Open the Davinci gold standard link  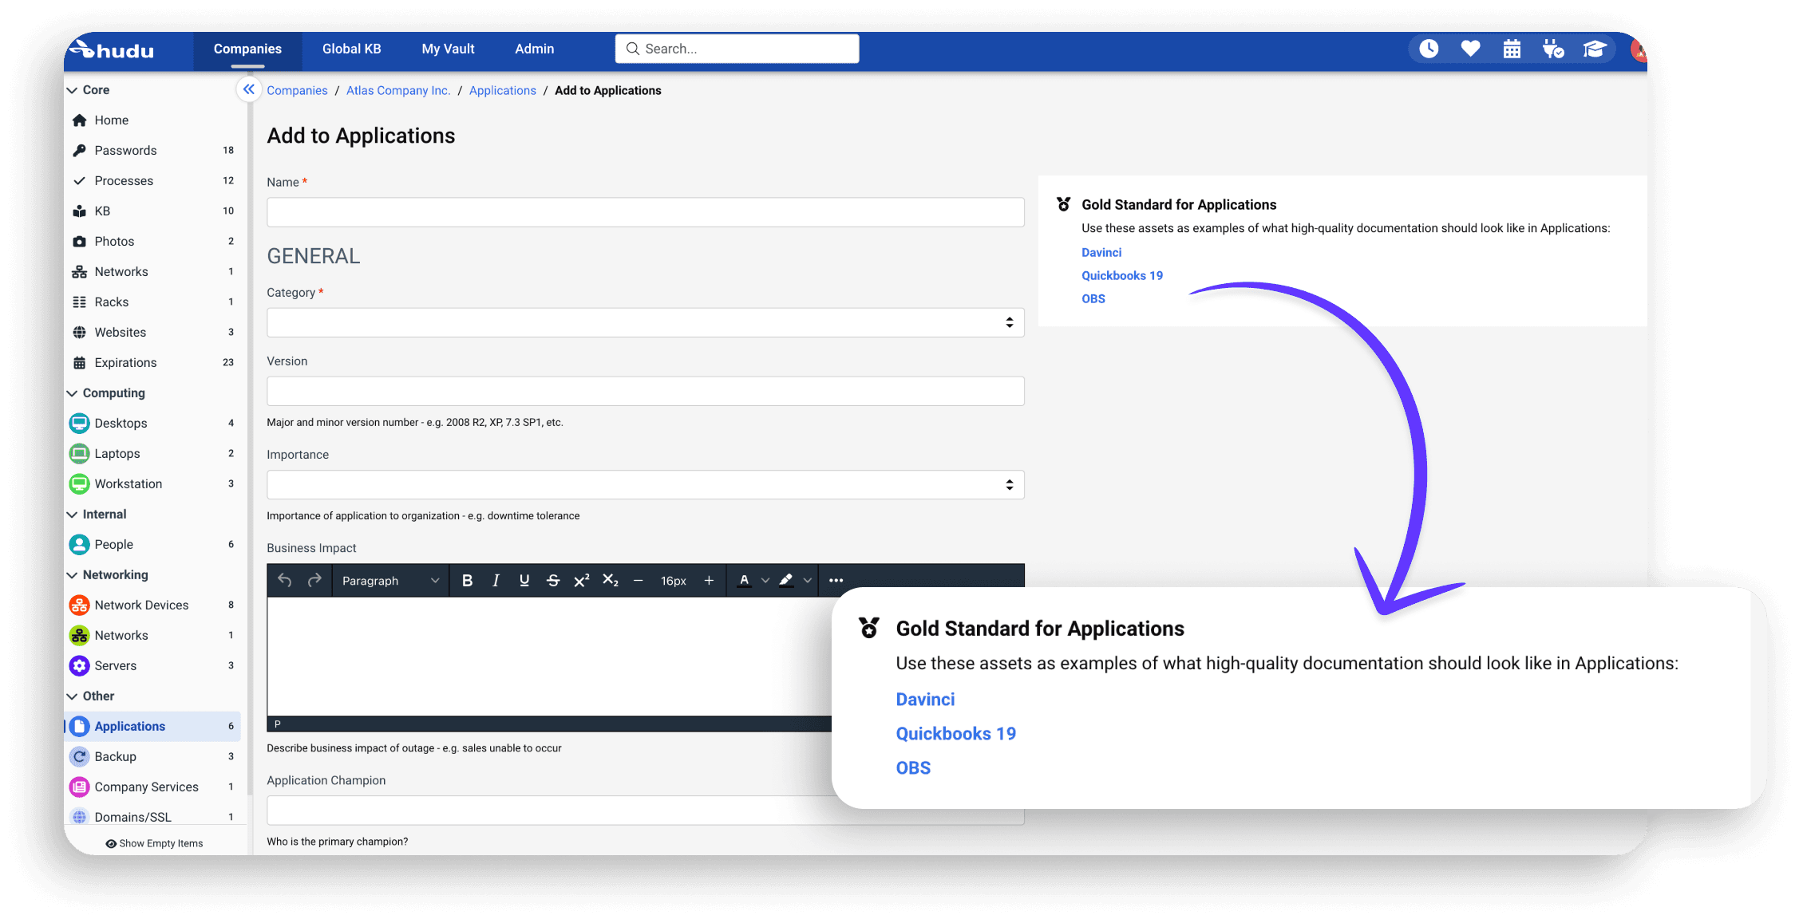[1101, 252]
